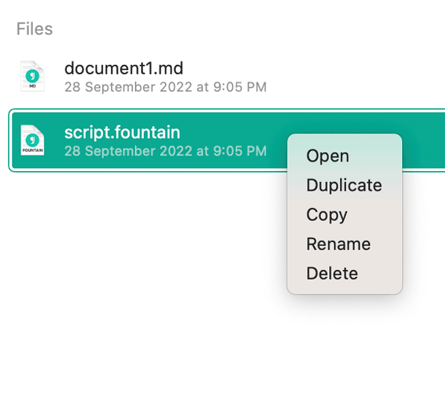Click the document1.md file icon
The image size is (445, 409).
(32, 76)
